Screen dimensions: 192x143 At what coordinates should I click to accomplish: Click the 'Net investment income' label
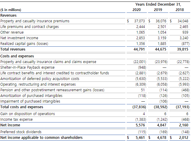point(19,38)
